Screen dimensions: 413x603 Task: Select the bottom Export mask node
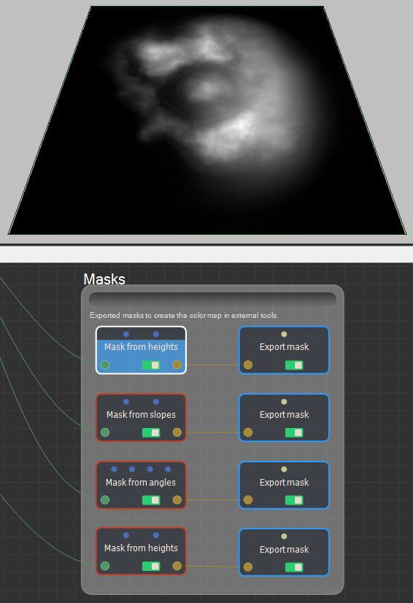click(284, 552)
